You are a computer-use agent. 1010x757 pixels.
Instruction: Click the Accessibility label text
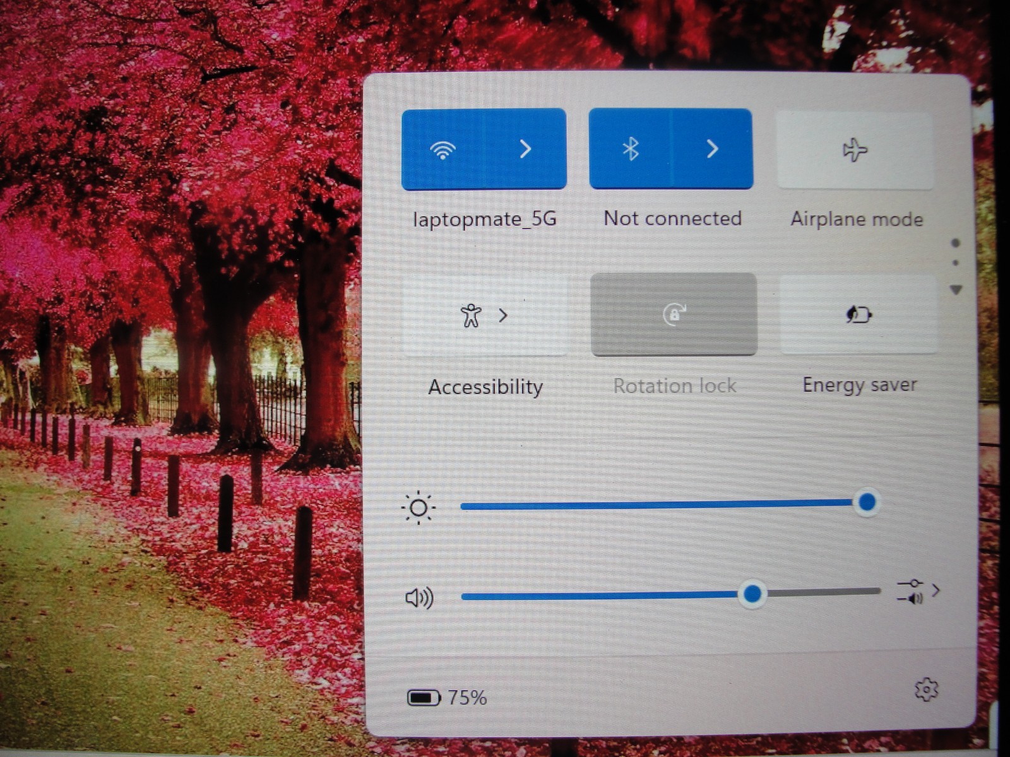[485, 387]
